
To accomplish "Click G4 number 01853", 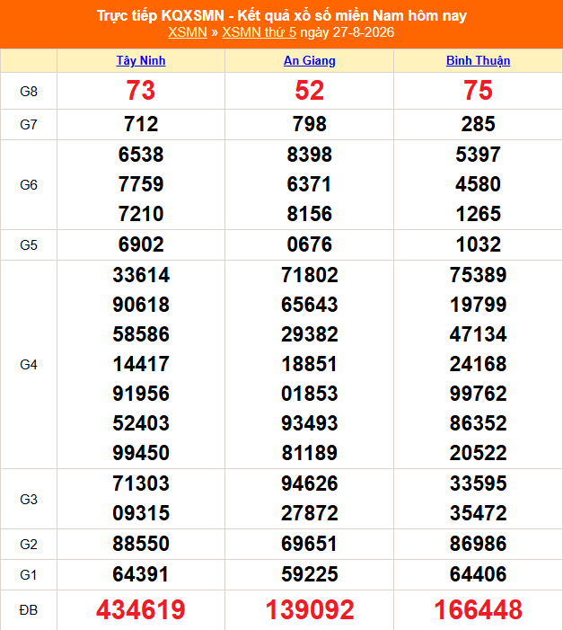I will pos(309,394).
